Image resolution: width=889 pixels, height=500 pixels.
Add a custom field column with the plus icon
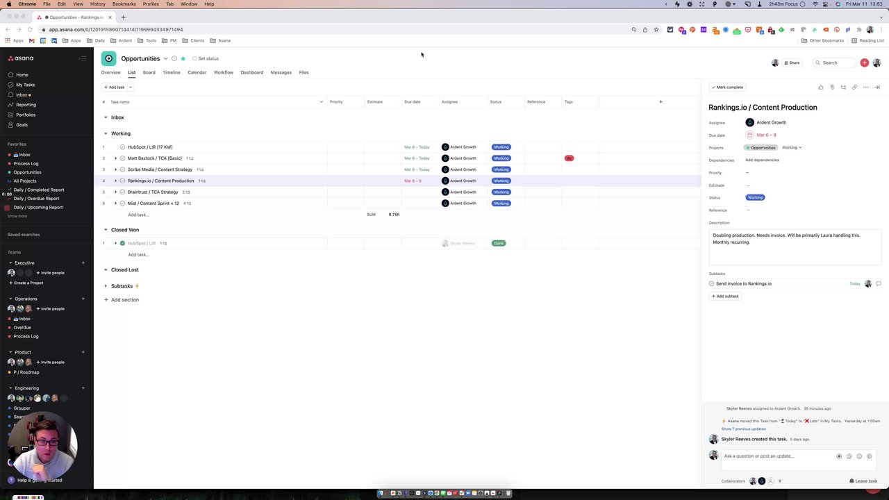tap(660, 102)
